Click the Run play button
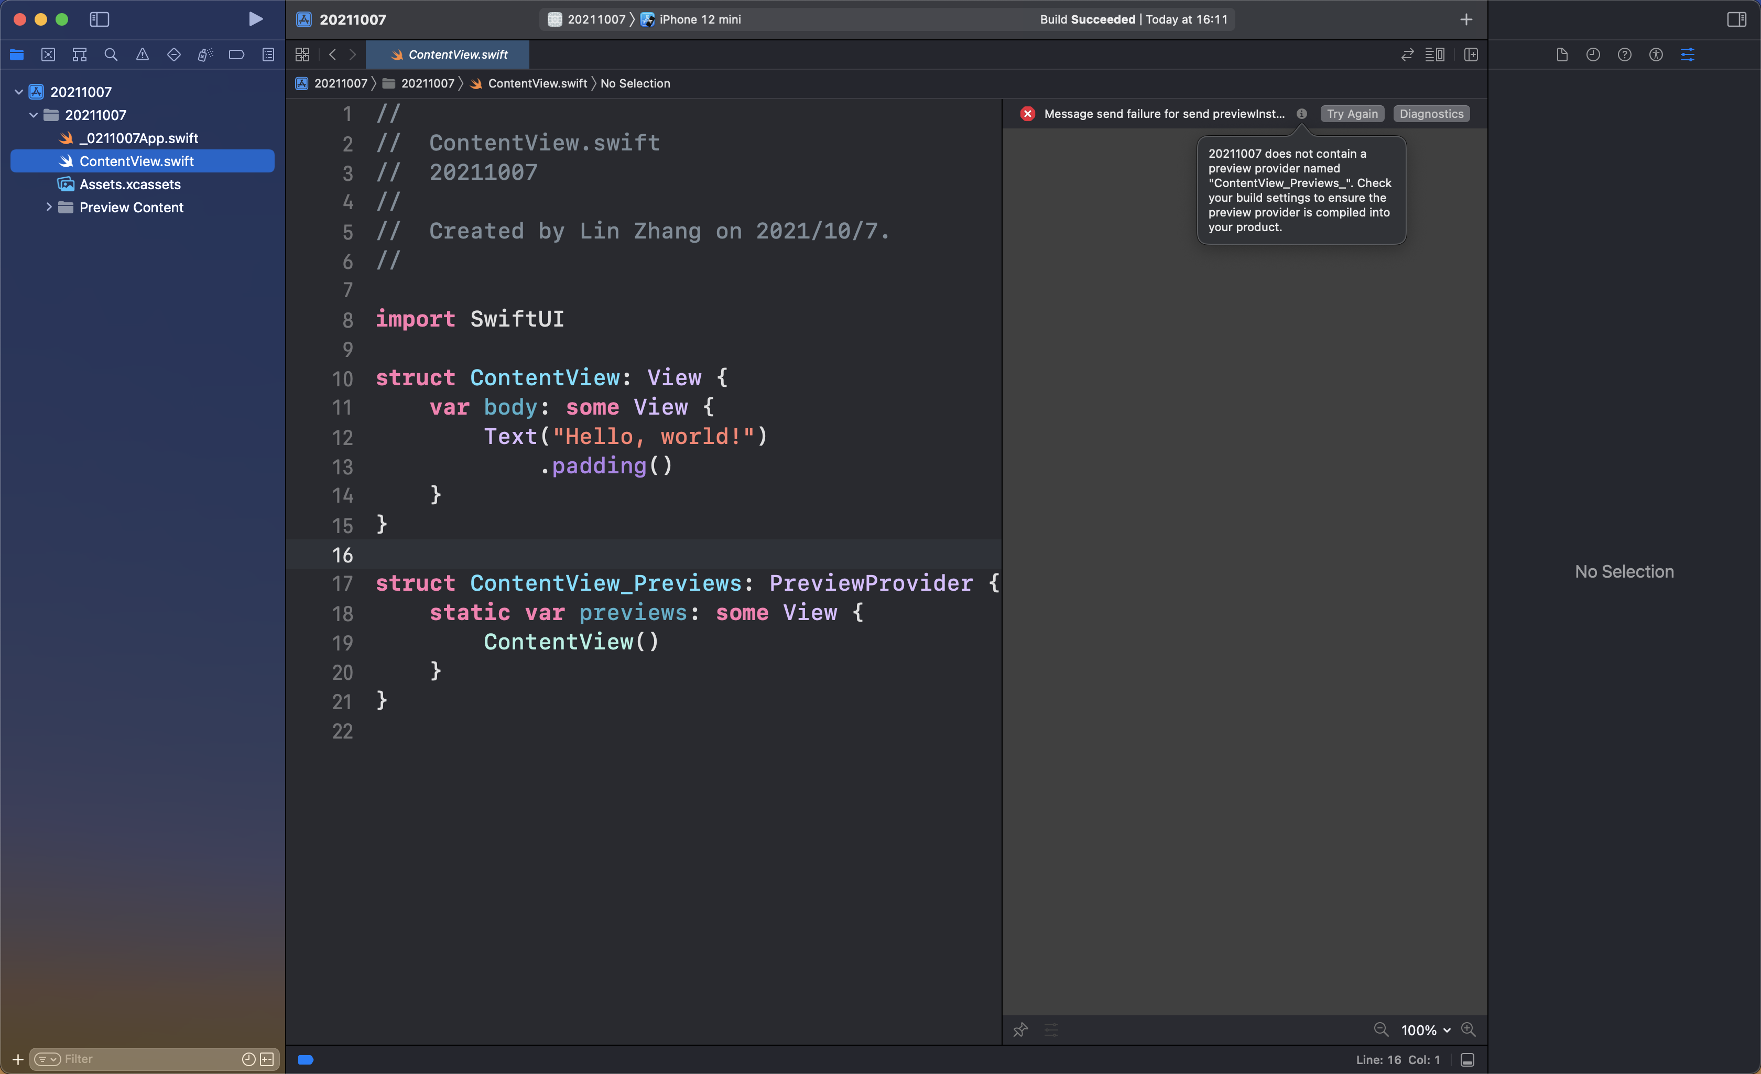Screen dimensions: 1761x1074 tap(255, 19)
